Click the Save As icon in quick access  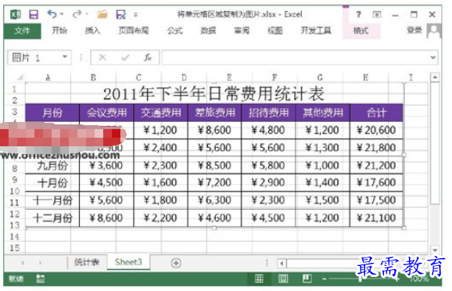(x=120, y=14)
